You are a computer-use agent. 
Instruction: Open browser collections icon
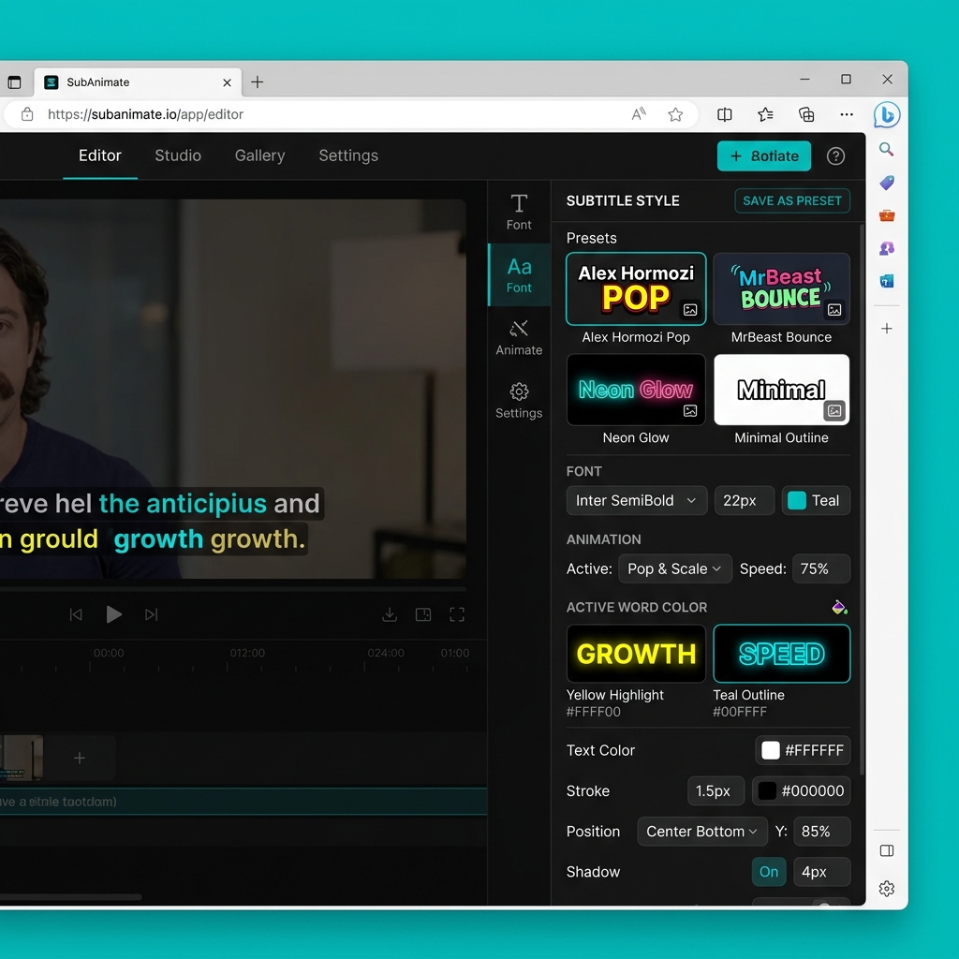pyautogui.click(x=806, y=114)
